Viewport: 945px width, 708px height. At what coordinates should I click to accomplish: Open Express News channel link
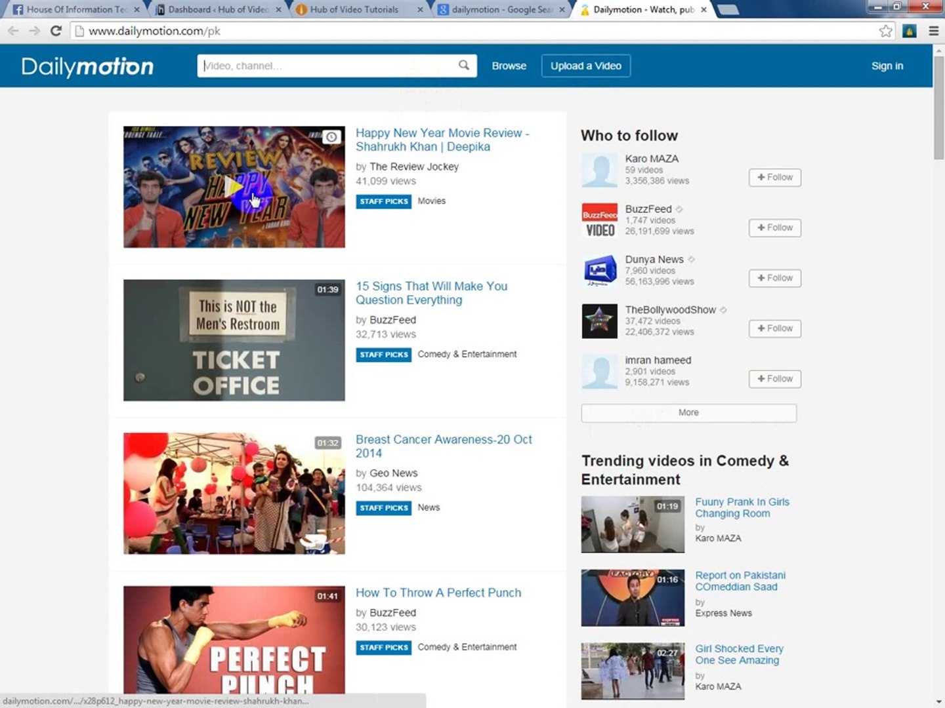pos(724,613)
